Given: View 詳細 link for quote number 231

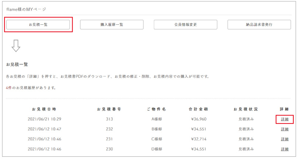Looking at the screenshot, I should click(x=284, y=139).
